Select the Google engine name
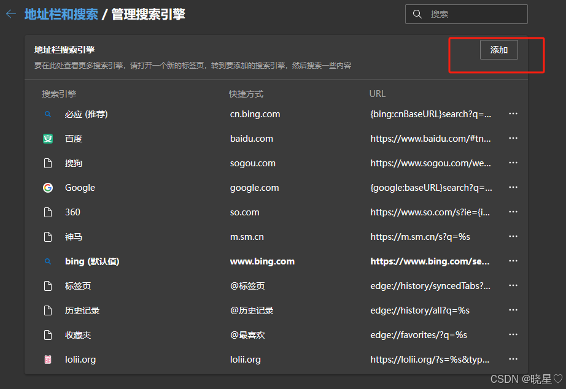Screen dimensions: 566x389 pos(80,188)
